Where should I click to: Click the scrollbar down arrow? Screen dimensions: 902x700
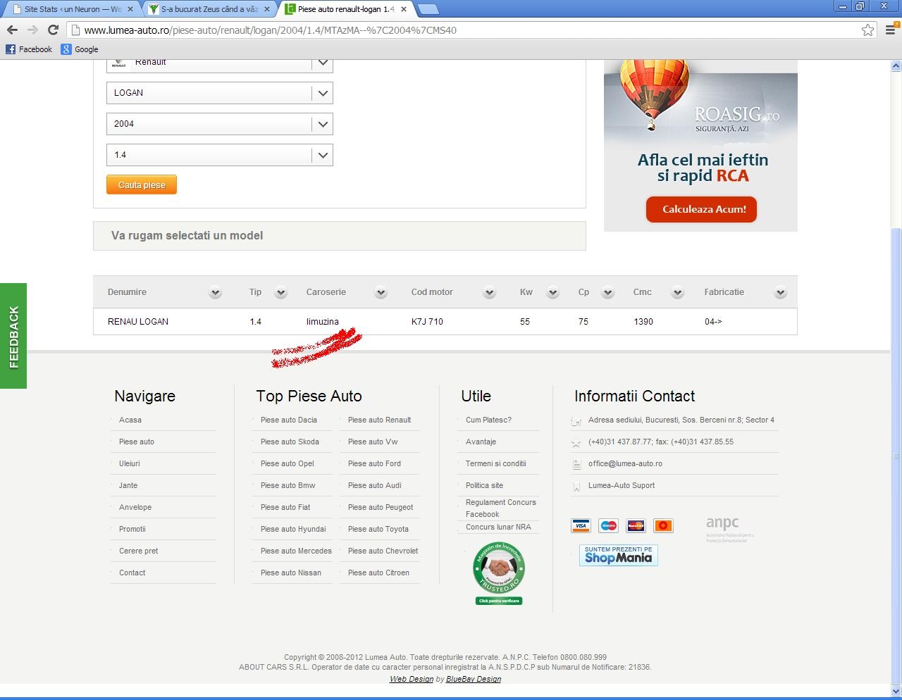[x=896, y=691]
